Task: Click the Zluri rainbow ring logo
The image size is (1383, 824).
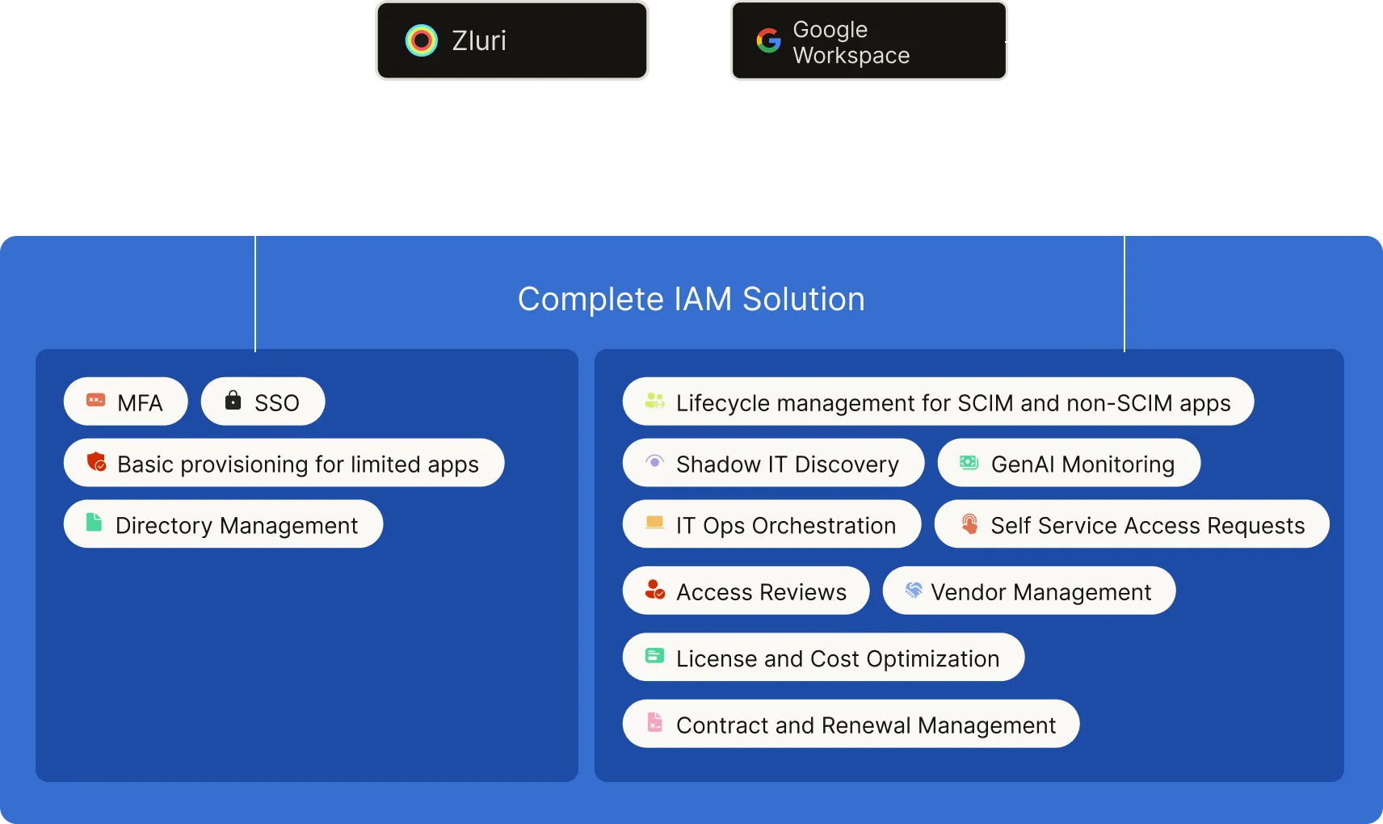Action: [x=421, y=40]
